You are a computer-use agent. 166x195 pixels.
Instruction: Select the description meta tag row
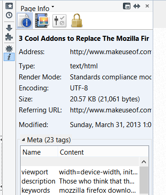pyautogui.click(x=80, y=181)
